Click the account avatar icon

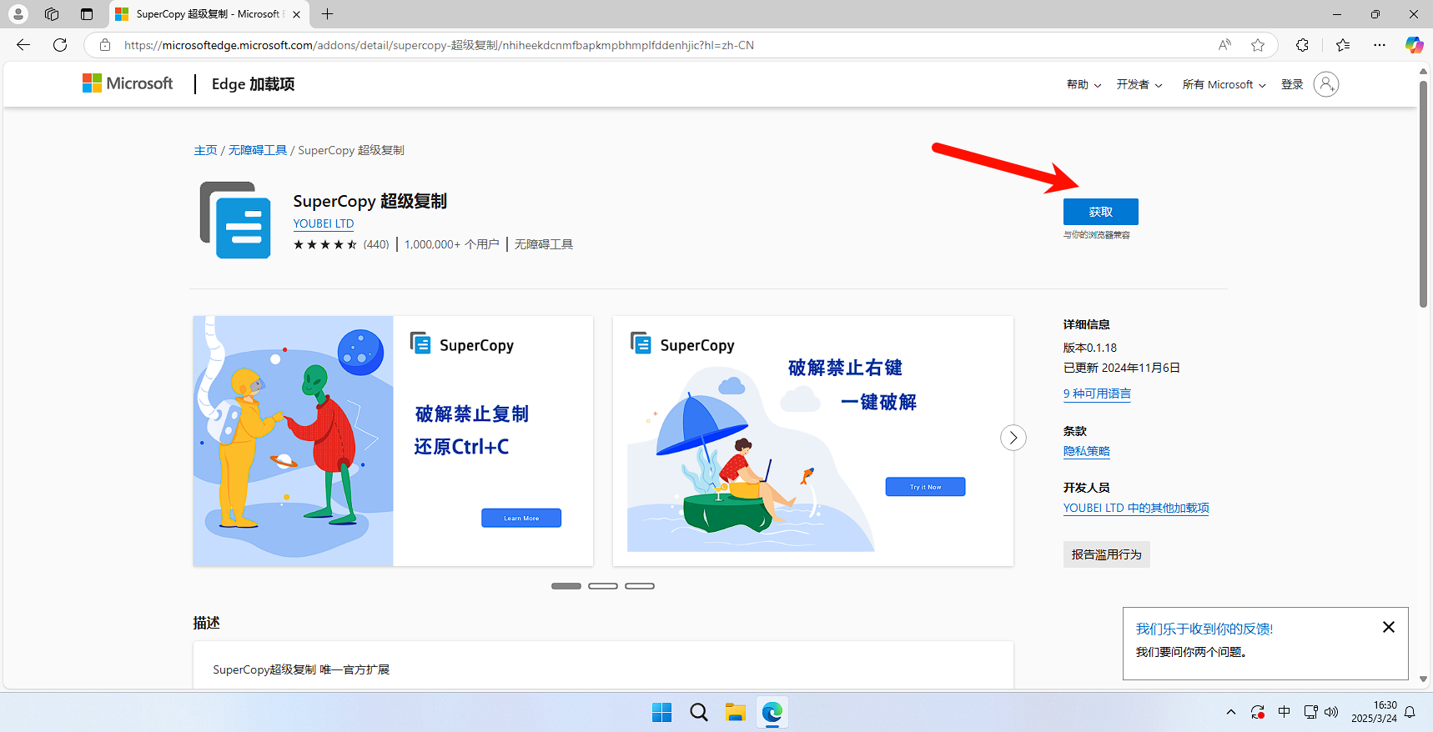coord(1326,84)
